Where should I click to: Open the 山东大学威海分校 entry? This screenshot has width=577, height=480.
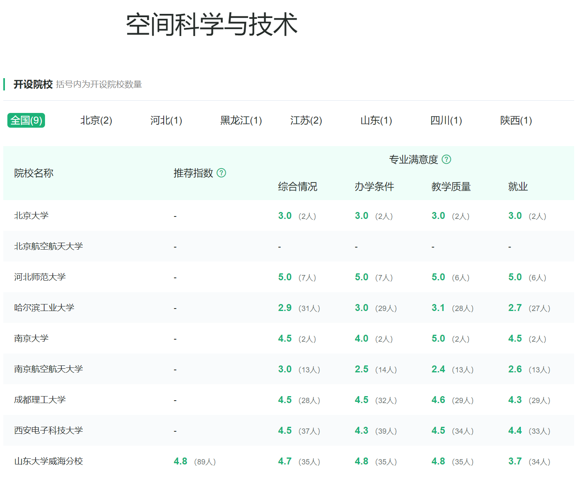pyautogui.click(x=47, y=461)
